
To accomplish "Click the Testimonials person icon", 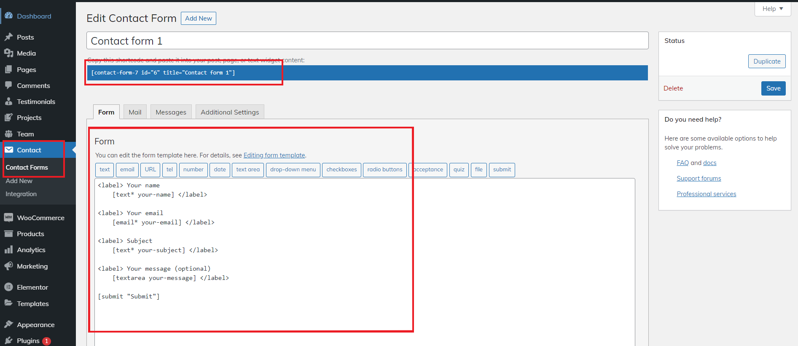I will [x=8, y=101].
